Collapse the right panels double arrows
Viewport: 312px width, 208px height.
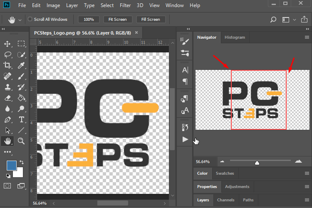tap(307, 29)
